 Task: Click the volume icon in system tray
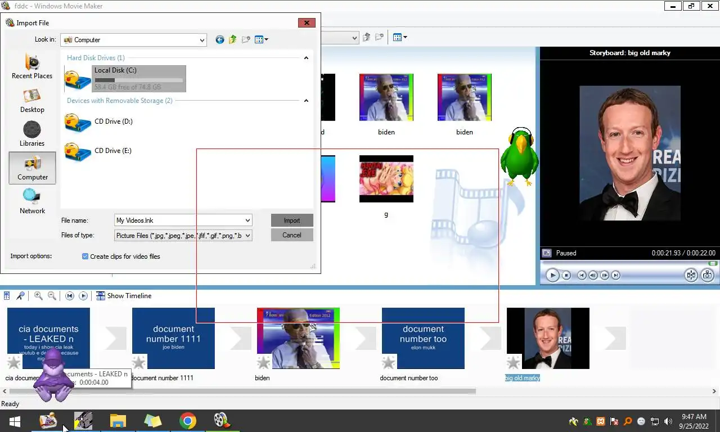pyautogui.click(x=668, y=421)
